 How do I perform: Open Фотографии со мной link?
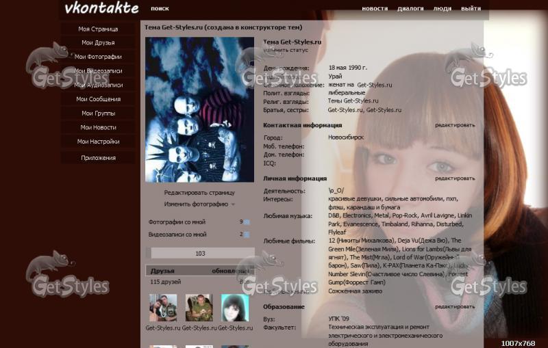click(177, 222)
